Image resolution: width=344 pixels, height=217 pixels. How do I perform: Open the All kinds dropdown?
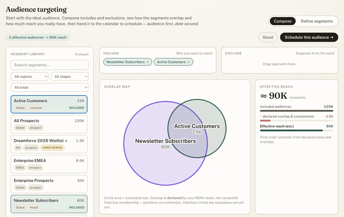50,87
